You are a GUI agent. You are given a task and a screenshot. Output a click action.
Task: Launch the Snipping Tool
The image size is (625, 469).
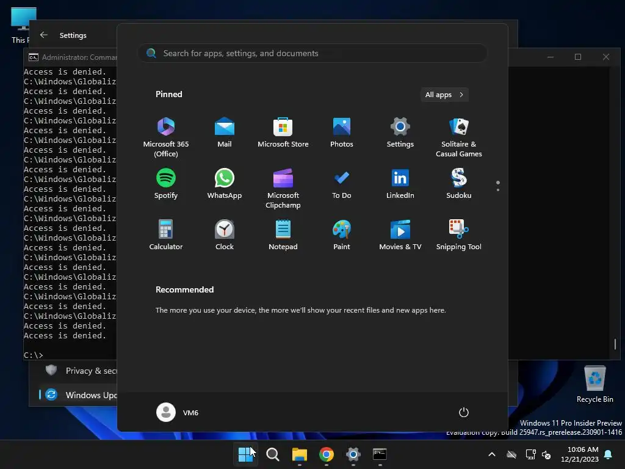coord(459,235)
